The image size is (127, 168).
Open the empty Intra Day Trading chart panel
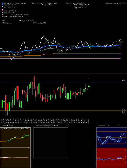(x=51, y=143)
